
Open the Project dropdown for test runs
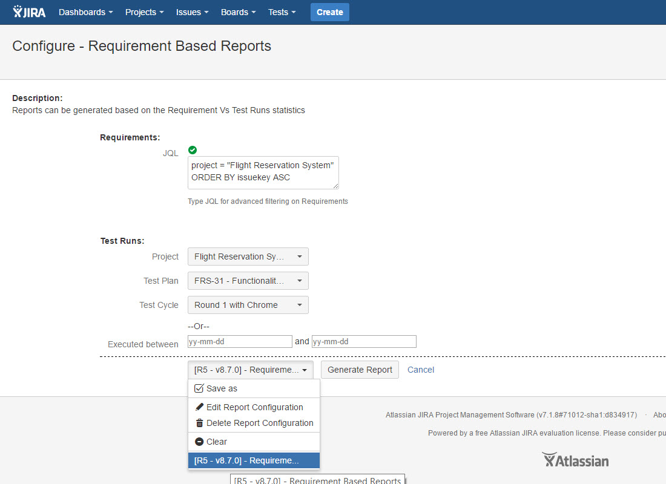tap(248, 257)
